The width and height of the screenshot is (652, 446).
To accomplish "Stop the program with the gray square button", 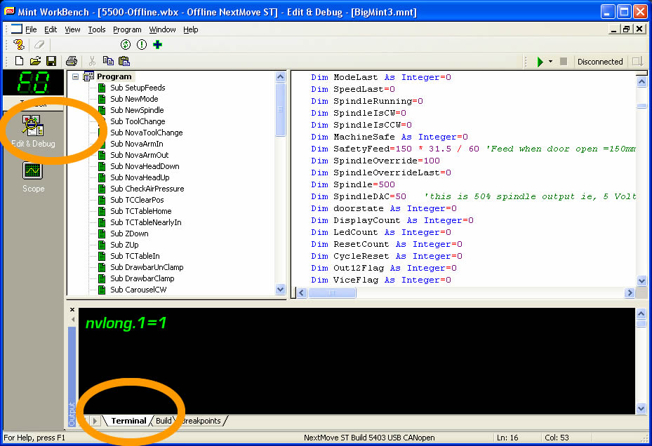I will [564, 62].
